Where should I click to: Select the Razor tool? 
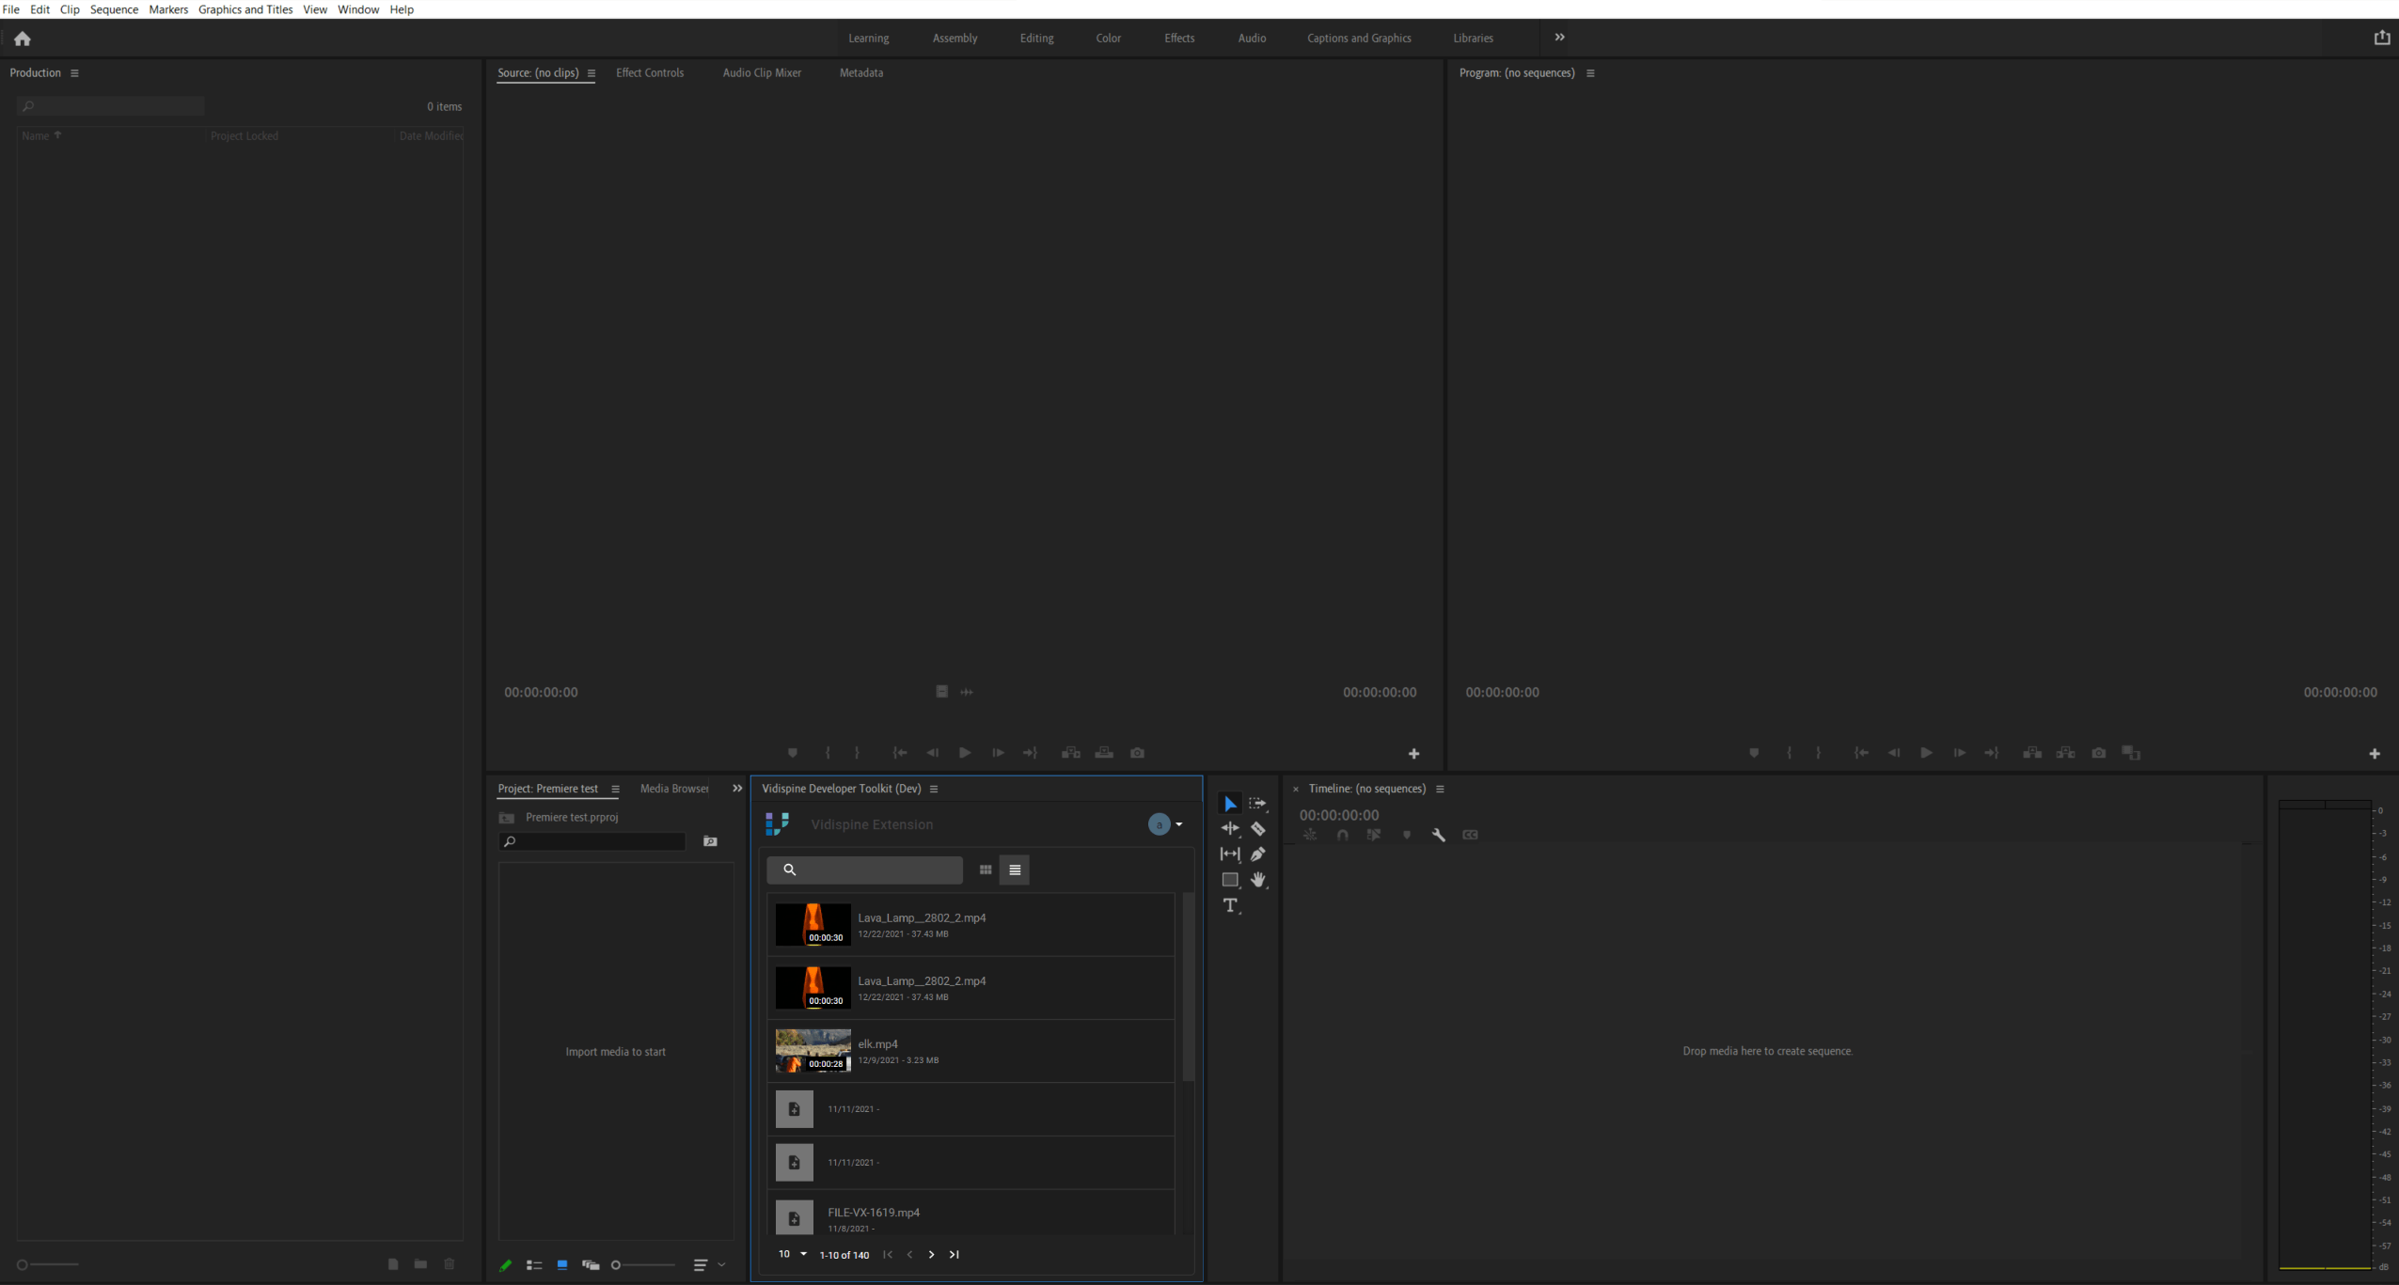click(1259, 828)
